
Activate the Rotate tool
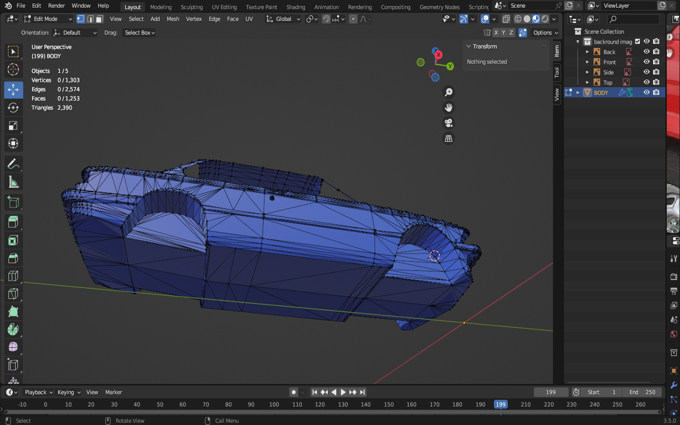pos(13,108)
